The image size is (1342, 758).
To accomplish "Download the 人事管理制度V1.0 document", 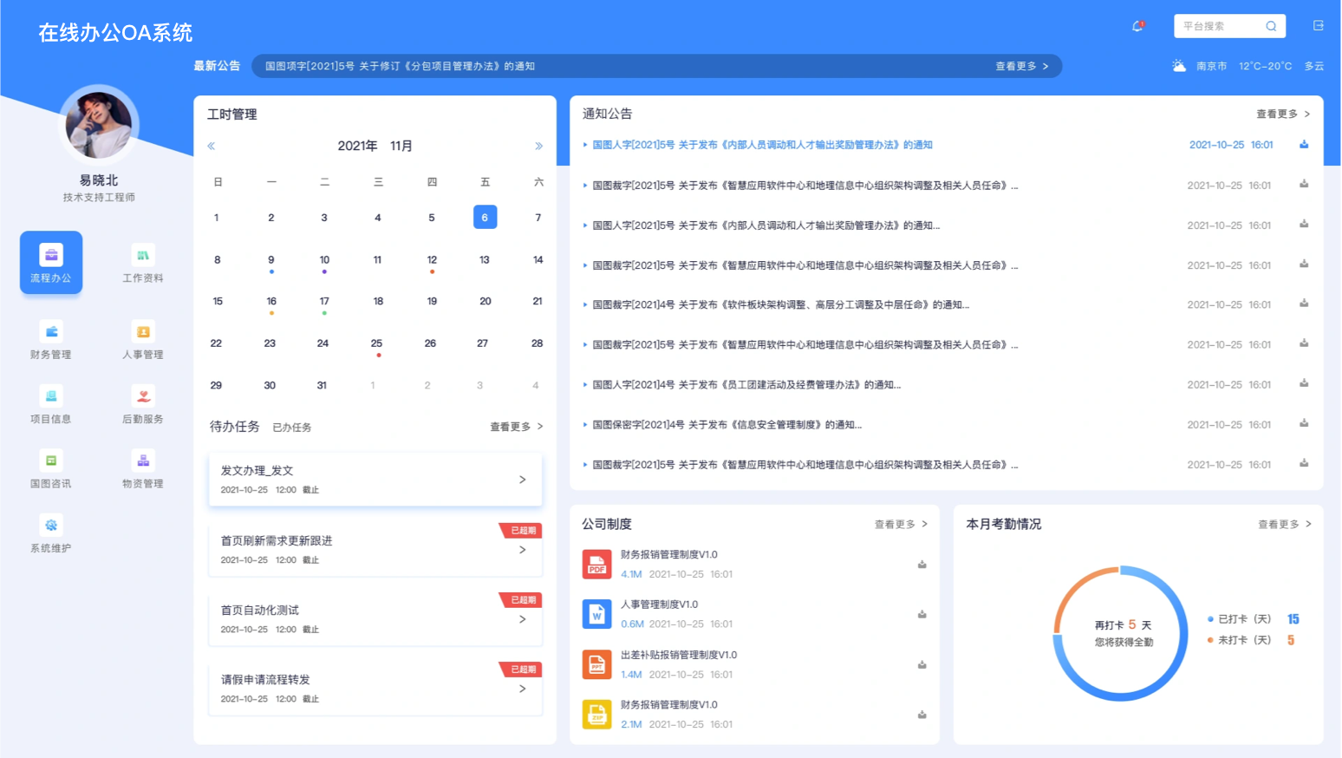I will pyautogui.click(x=922, y=614).
